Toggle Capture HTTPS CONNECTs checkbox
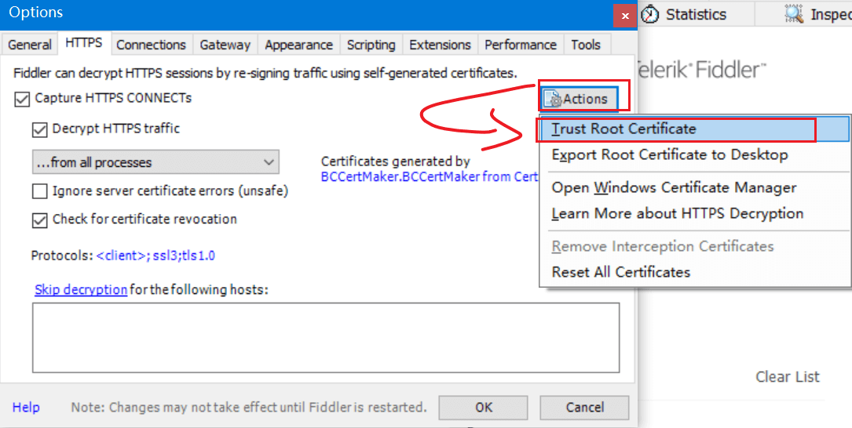852x428 pixels. 22,100
